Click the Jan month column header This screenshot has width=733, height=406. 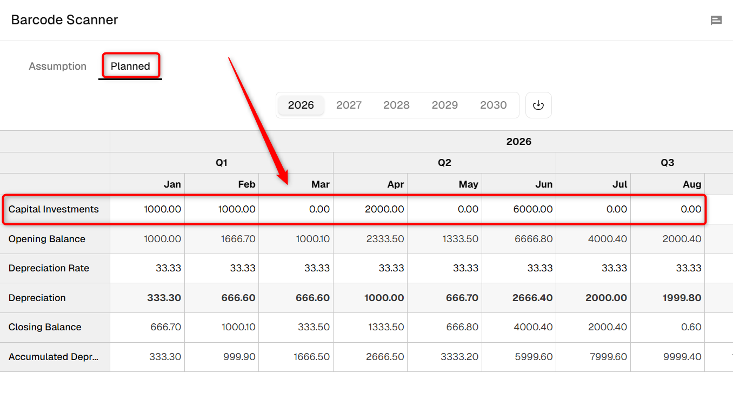(148, 184)
